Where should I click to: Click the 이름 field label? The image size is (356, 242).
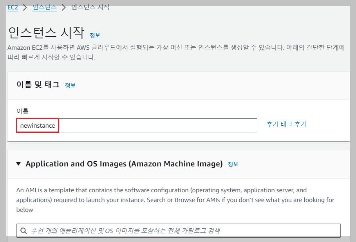tap(22, 111)
